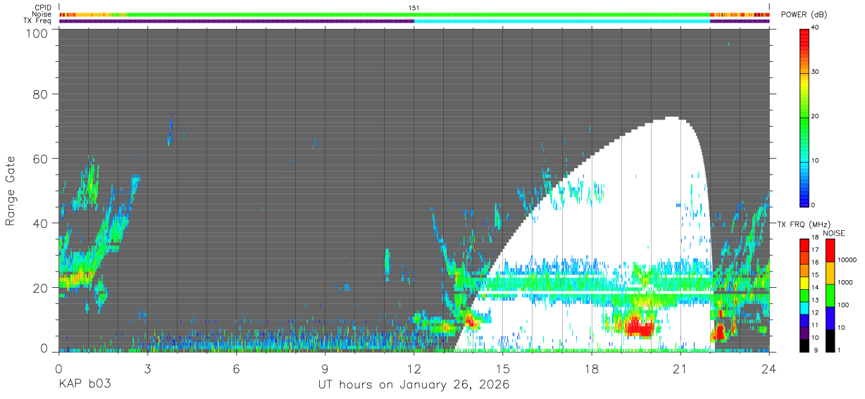865x399 pixels.
Task: Click the range gate tick label 40
Action: (x=41, y=223)
